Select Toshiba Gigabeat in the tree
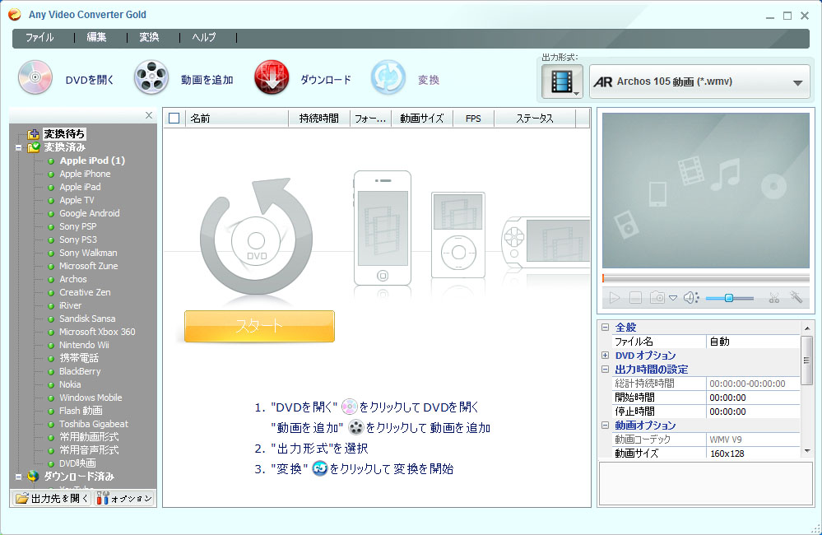Image resolution: width=822 pixels, height=535 pixels. (x=93, y=424)
